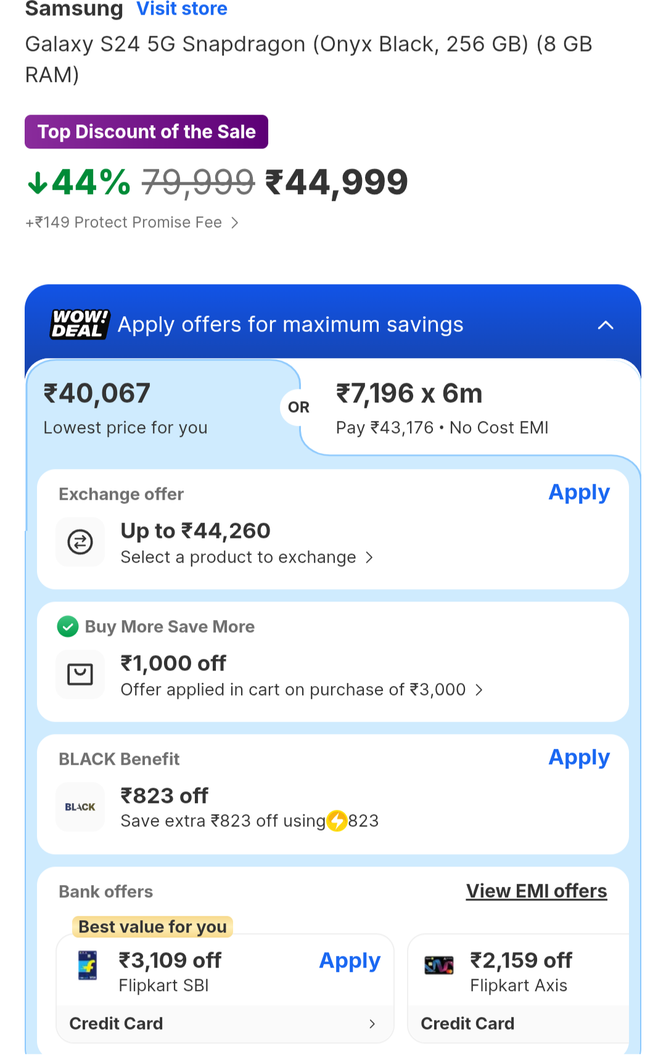Expand Flipkart SBI Credit Card details
Image resolution: width=666 pixels, height=1057 pixels.
[x=372, y=1024]
